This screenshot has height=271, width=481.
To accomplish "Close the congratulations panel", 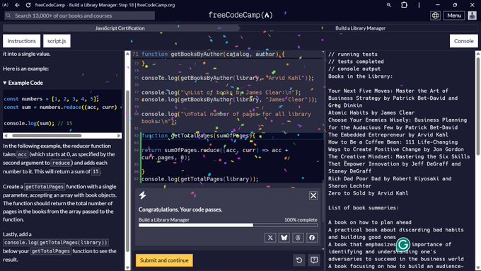I will pos(313,195).
